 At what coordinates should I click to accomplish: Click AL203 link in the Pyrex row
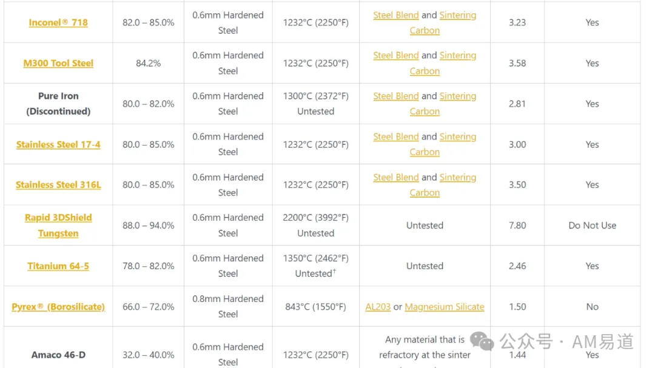(378, 307)
